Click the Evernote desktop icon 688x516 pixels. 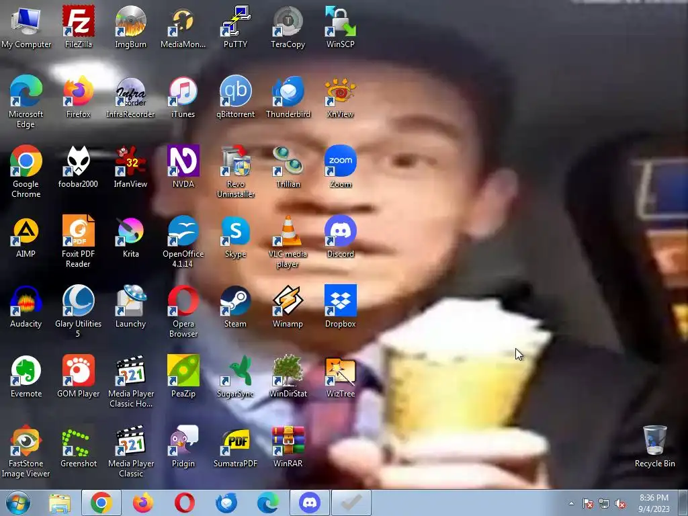26,376
